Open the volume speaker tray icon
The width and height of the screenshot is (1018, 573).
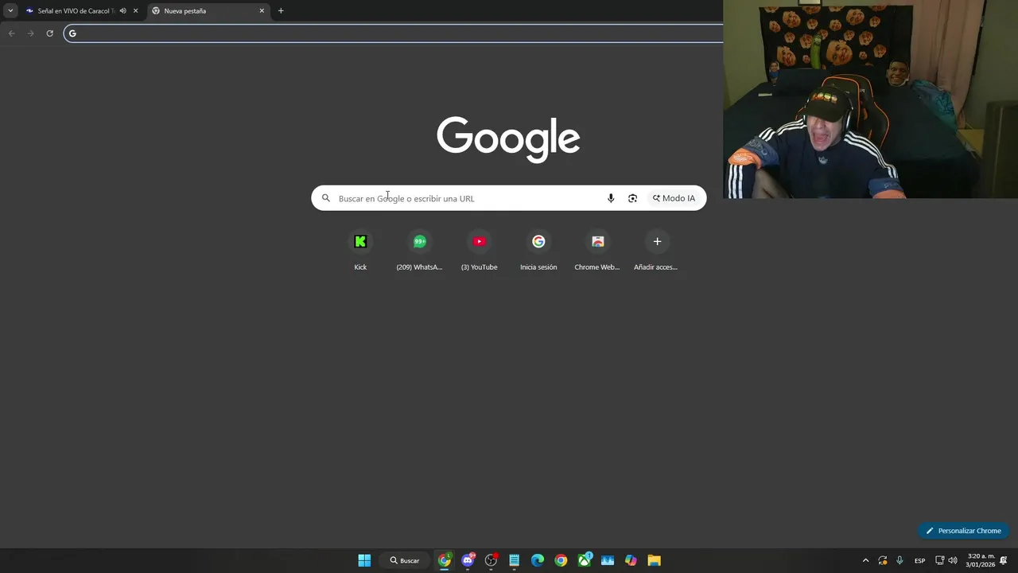tap(953, 560)
